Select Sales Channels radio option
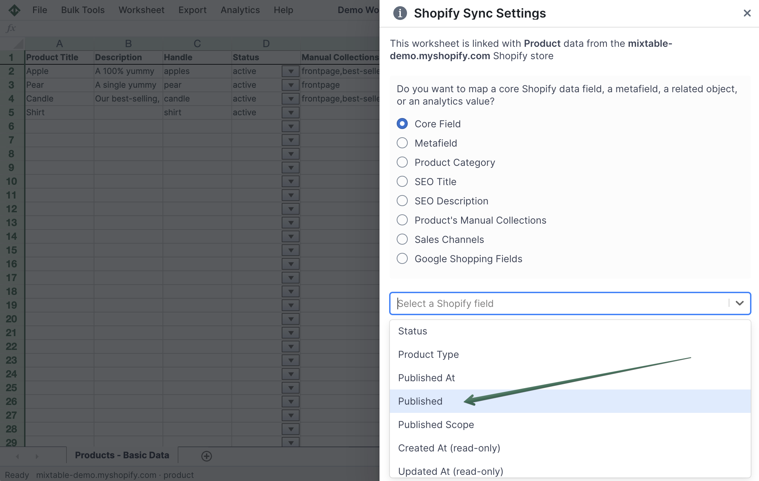This screenshot has width=759, height=481. (402, 239)
